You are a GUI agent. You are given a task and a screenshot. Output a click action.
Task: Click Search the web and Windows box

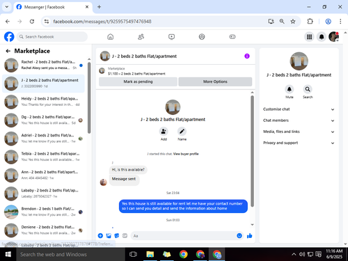(70, 254)
